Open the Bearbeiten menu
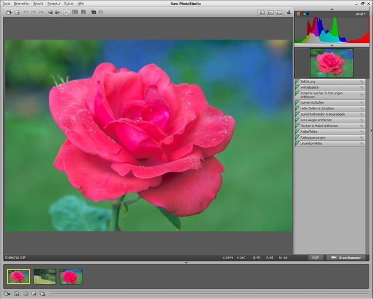 (x=22, y=3)
